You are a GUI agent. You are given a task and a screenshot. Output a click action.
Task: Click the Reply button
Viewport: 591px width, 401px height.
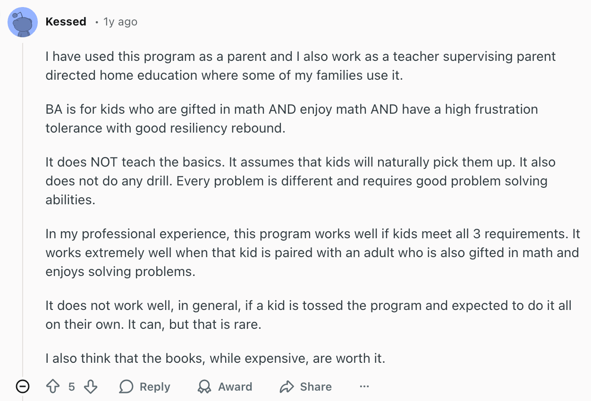[x=144, y=386]
